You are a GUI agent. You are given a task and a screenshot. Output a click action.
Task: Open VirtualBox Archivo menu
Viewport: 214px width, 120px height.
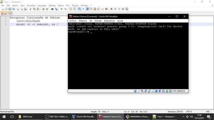point(73,21)
